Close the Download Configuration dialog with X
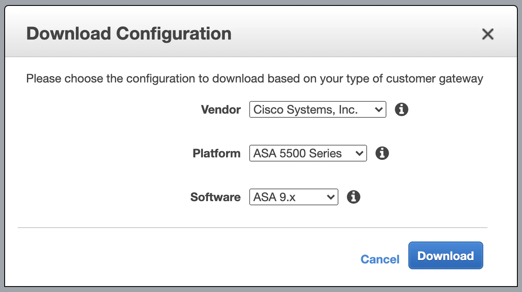 pyautogui.click(x=487, y=34)
